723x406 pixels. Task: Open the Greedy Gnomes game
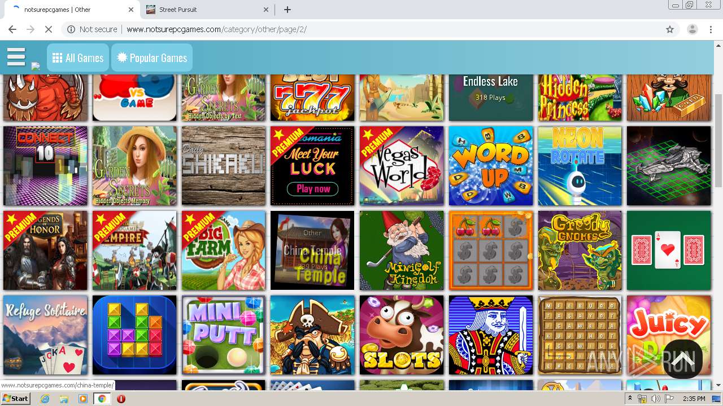580,250
